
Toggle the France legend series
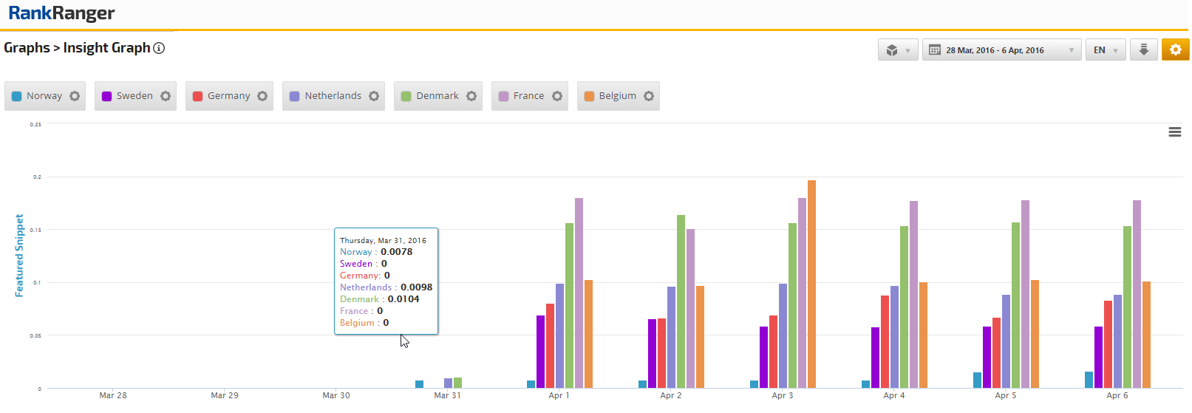(528, 96)
